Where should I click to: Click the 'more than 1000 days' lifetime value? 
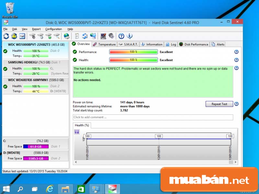coord(135,106)
